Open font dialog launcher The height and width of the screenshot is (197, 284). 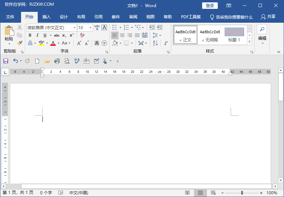coord(107,52)
